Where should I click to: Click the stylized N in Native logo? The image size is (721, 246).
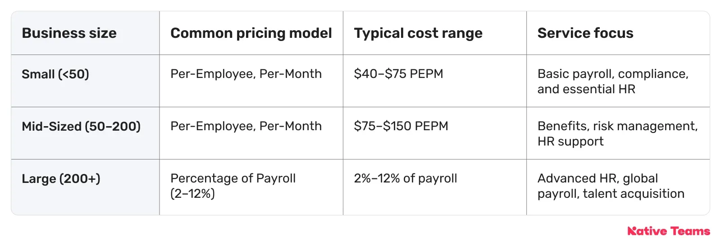[632, 231]
